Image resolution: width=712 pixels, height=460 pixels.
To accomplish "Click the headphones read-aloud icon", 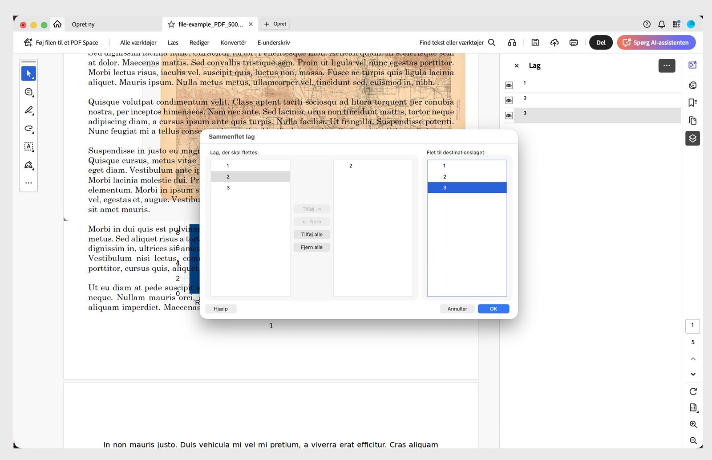I will coord(512,43).
